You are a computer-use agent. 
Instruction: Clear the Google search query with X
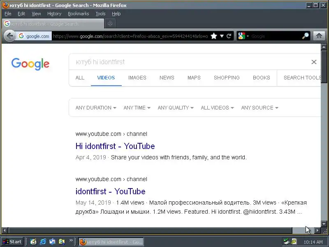[x=314, y=62]
